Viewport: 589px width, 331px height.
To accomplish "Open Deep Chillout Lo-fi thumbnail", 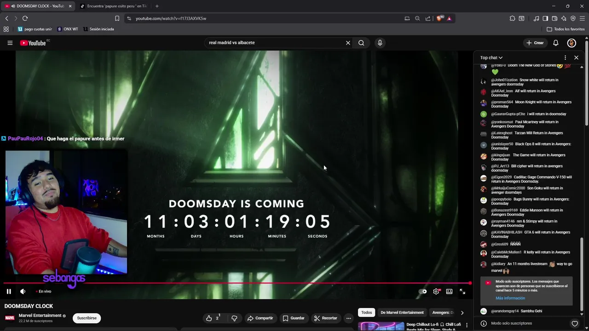I will tap(381, 326).
